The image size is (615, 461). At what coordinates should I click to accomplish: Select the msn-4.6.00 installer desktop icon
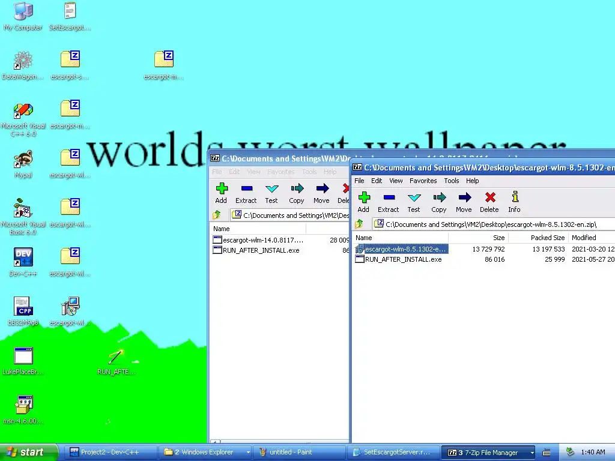click(23, 410)
